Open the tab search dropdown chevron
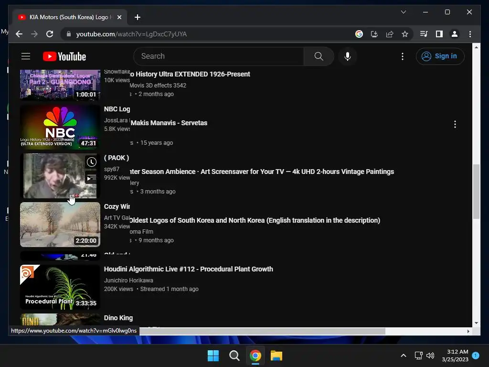This screenshot has height=367, width=489. pos(403,12)
